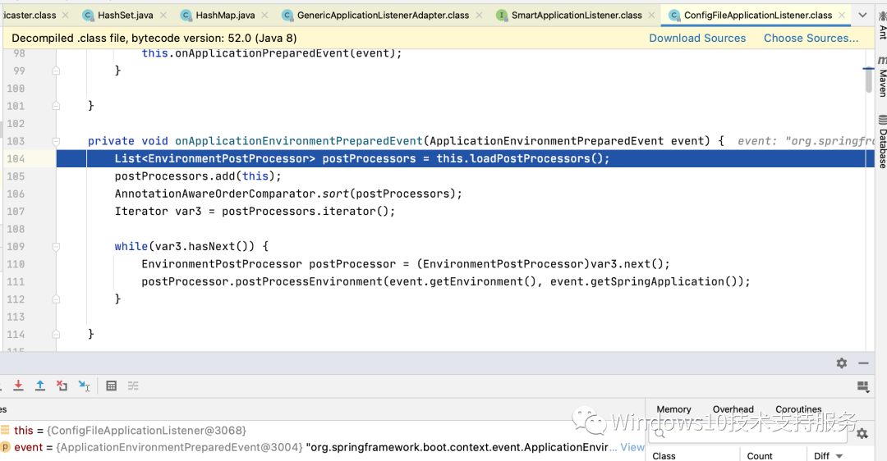Click the loadPostProcessors() call on line 104
Image resolution: width=887 pixels, height=461 pixels.
536,159
